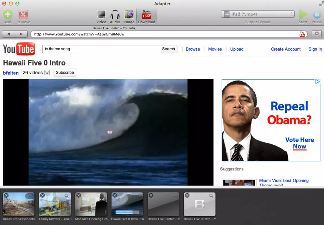The image size is (324, 225).
Task: Toggle fullscreen with the window's top-right arrows
Action: (321, 3)
